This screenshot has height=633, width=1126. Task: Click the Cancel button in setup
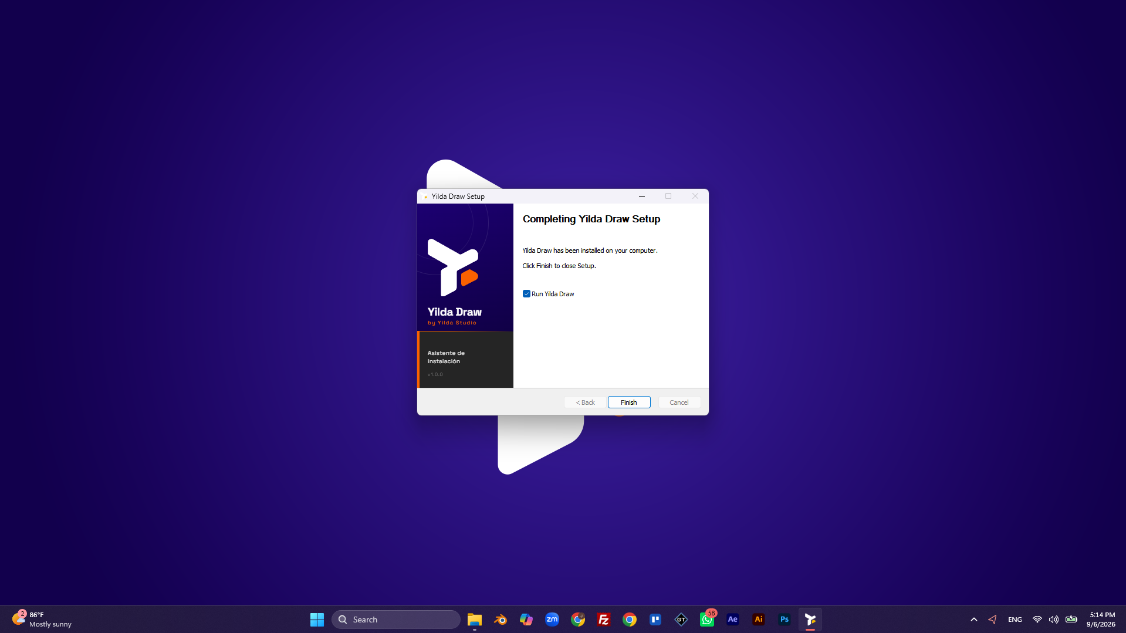pos(679,402)
